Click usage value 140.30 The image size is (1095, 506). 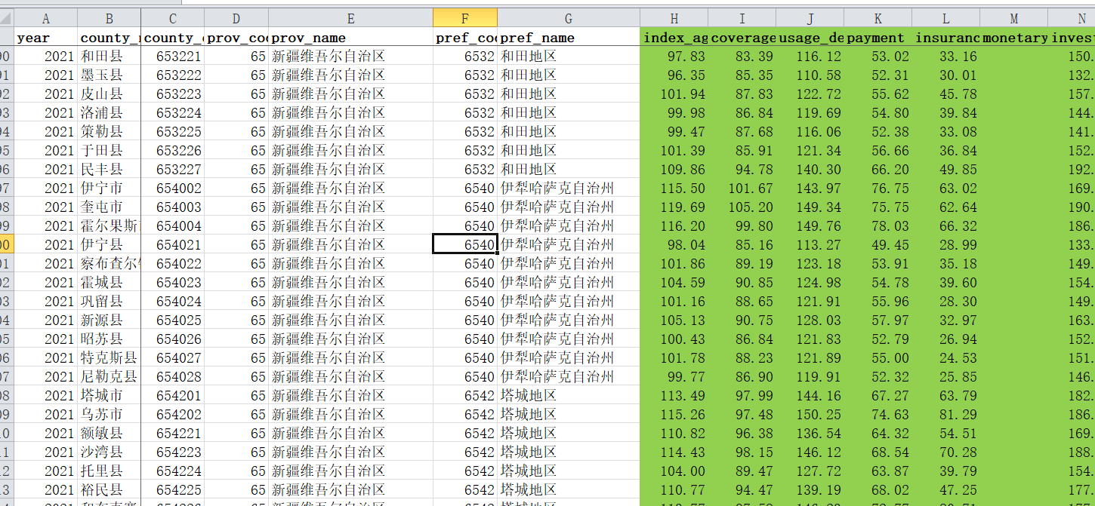point(810,169)
